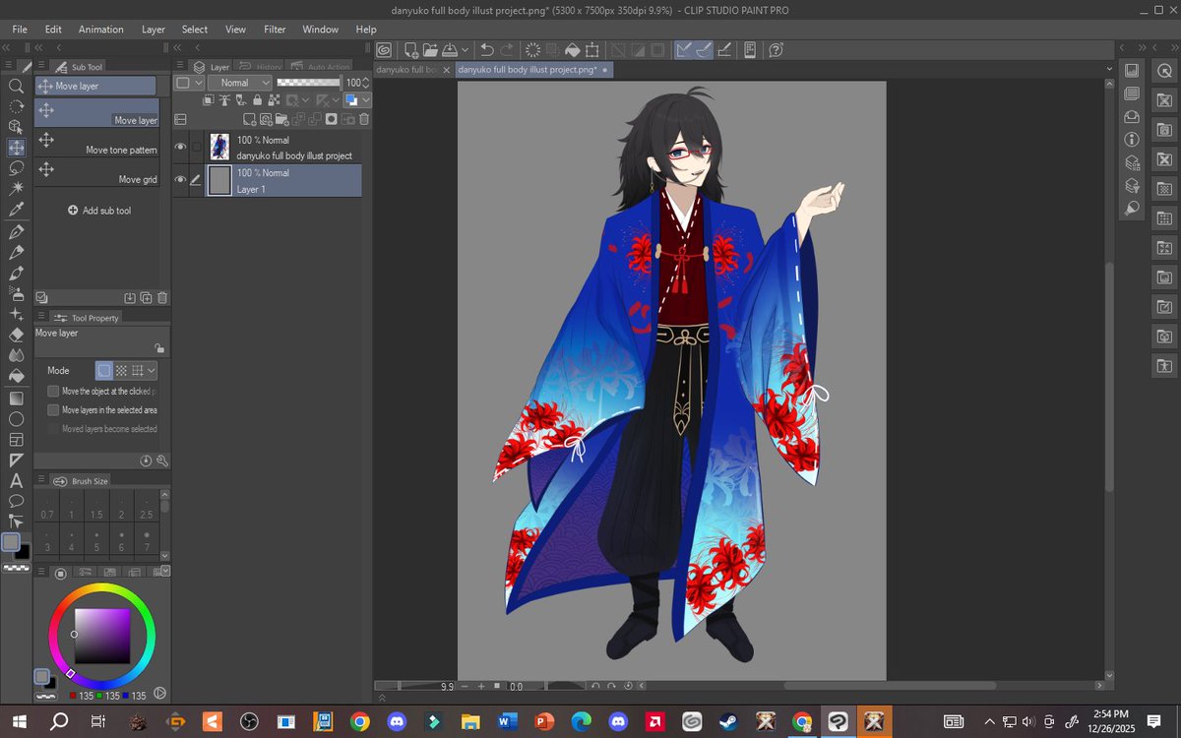
Task: Click the New layer folder icon
Action: (x=281, y=119)
